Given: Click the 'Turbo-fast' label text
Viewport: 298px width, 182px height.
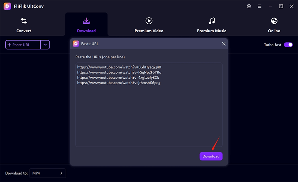Looking at the screenshot, I should tap(273, 45).
